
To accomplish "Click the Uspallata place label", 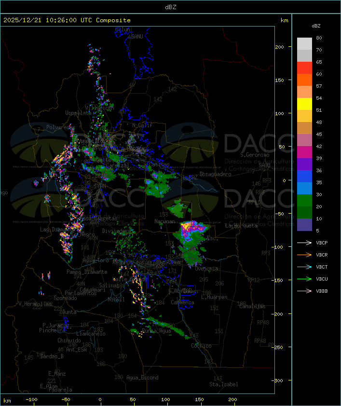I will (x=78, y=113).
